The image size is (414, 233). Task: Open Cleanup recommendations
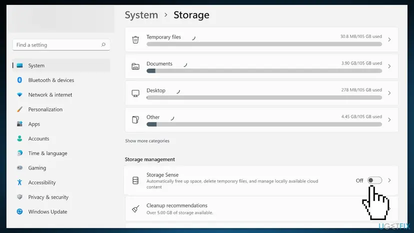click(261, 208)
